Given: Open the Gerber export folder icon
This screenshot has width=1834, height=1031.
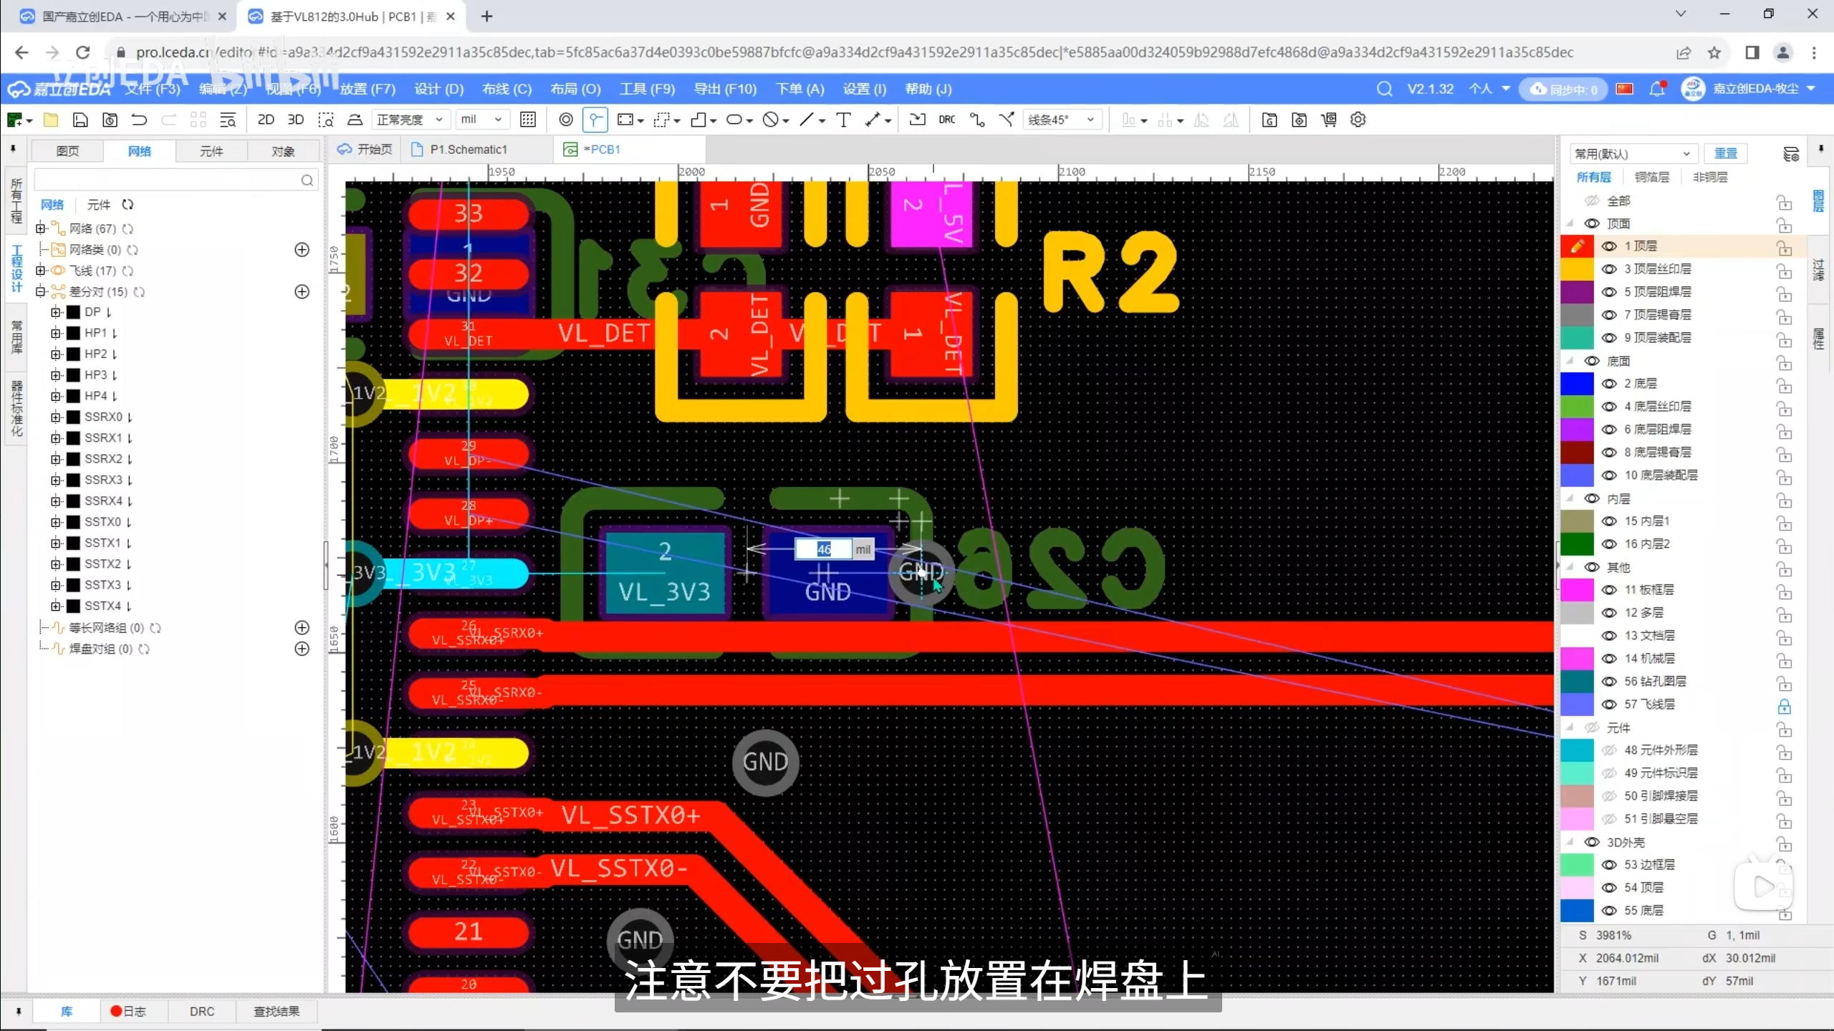Looking at the screenshot, I should click(x=1269, y=120).
